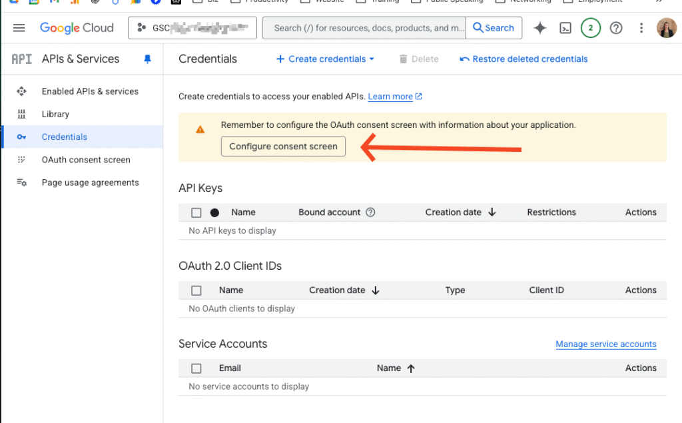This screenshot has height=423, width=682.
Task: Select Credentials in sidebar
Action: (83, 137)
